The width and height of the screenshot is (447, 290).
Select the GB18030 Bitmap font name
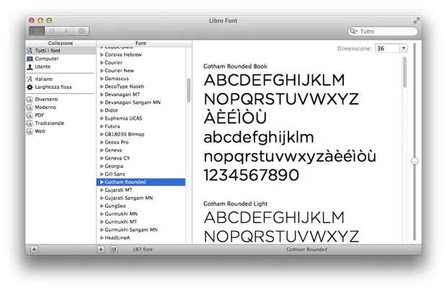click(x=125, y=134)
